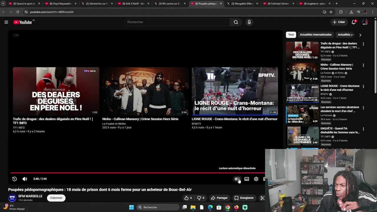Image resolution: width=377 pixels, height=212 pixels.
Task: Open the tab search dropdown arrow
Action: tap(3, 4)
